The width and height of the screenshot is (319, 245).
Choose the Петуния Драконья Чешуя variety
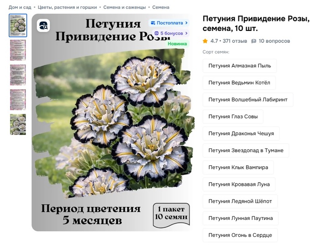241,133
